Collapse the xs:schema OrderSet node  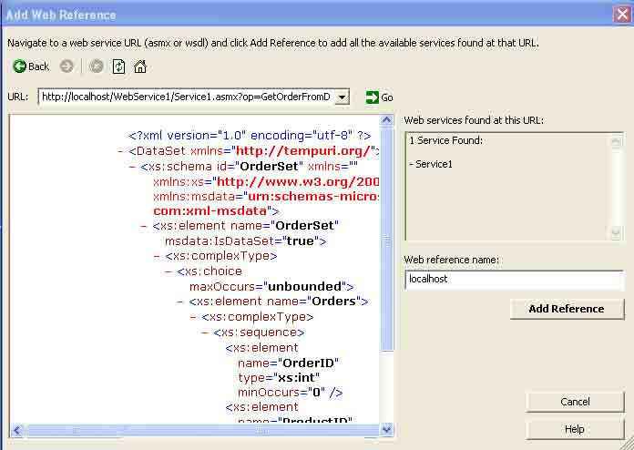click(x=132, y=167)
